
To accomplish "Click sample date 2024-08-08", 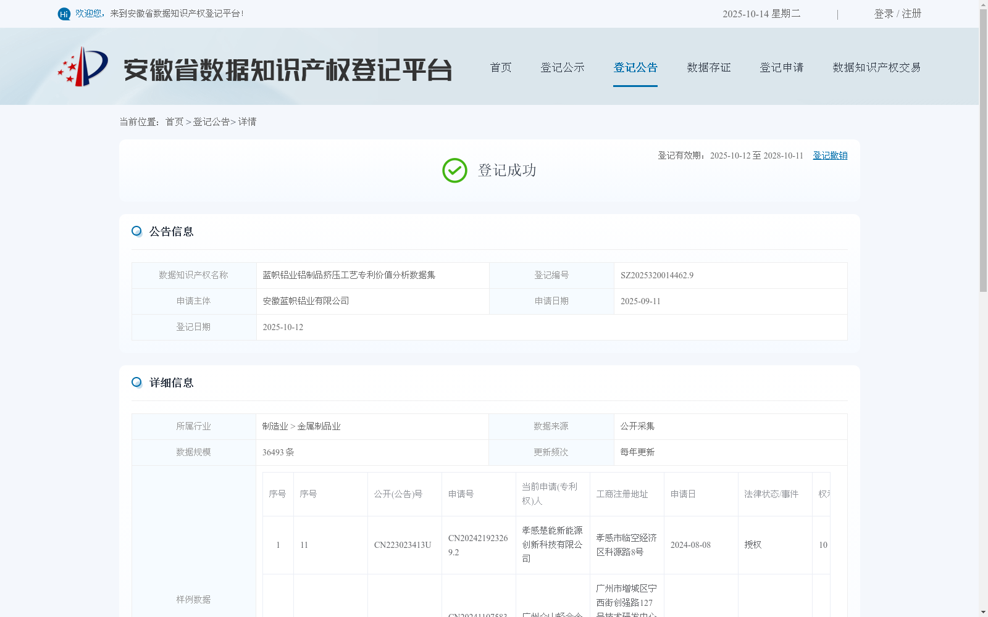I will 690,545.
